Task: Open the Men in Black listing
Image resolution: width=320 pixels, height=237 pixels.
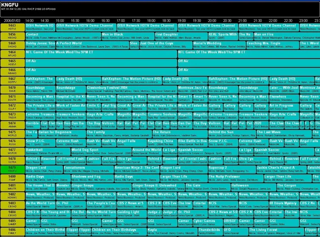Action: point(128,36)
